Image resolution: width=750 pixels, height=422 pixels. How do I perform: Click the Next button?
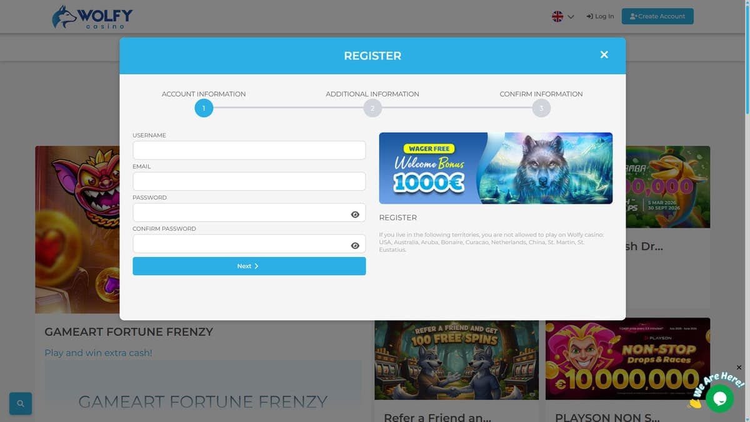249,266
